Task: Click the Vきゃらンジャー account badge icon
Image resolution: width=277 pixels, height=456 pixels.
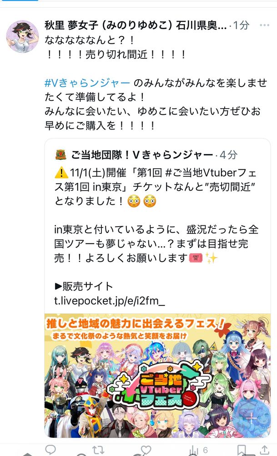Action: point(61,155)
